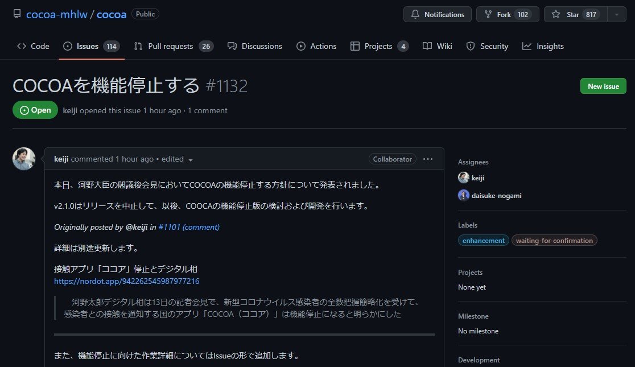Viewport: 635px width, 367px height.
Task: Expand the edited history dropdown caret
Action: 191,160
